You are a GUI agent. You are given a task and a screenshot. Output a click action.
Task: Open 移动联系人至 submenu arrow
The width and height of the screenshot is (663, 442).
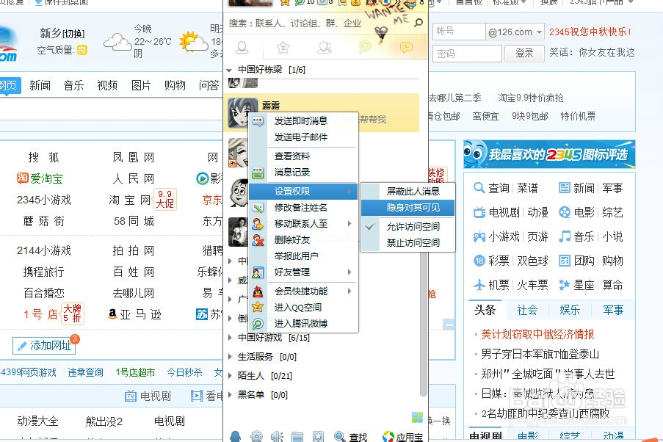349,223
